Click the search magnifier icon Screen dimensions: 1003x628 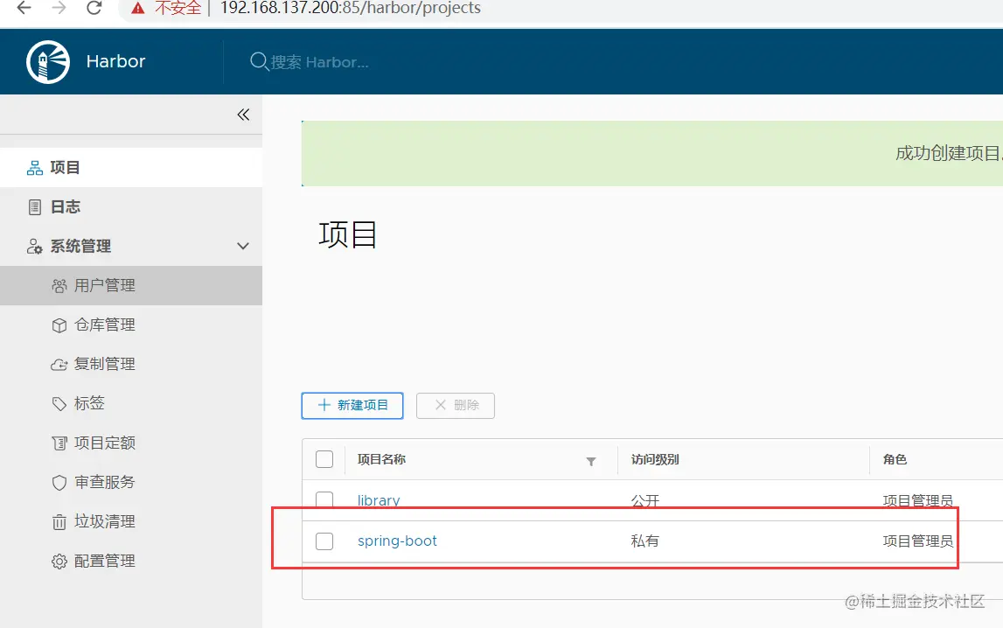(x=259, y=61)
